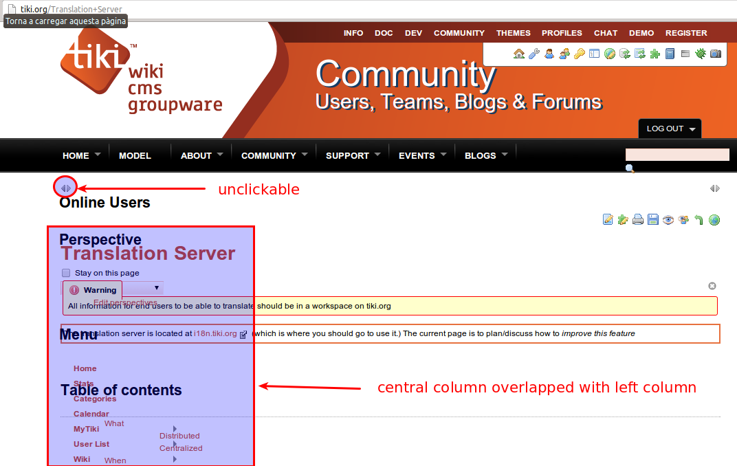The height and width of the screenshot is (466, 737).
Task: Open the single user admin icon
Action: tap(549, 54)
